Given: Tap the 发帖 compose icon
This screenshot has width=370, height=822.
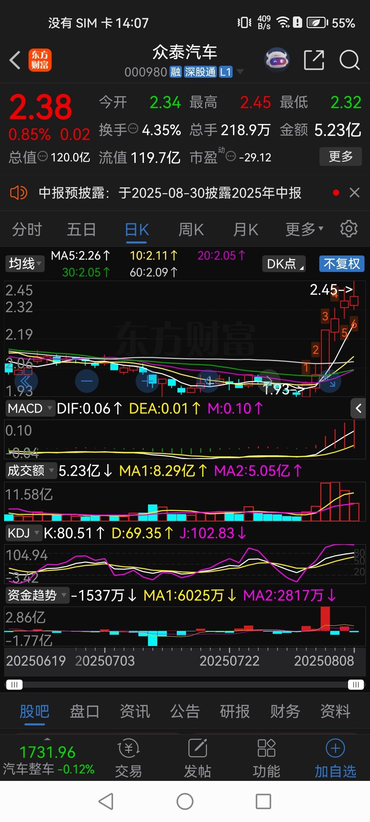Looking at the screenshot, I should coord(198,748).
